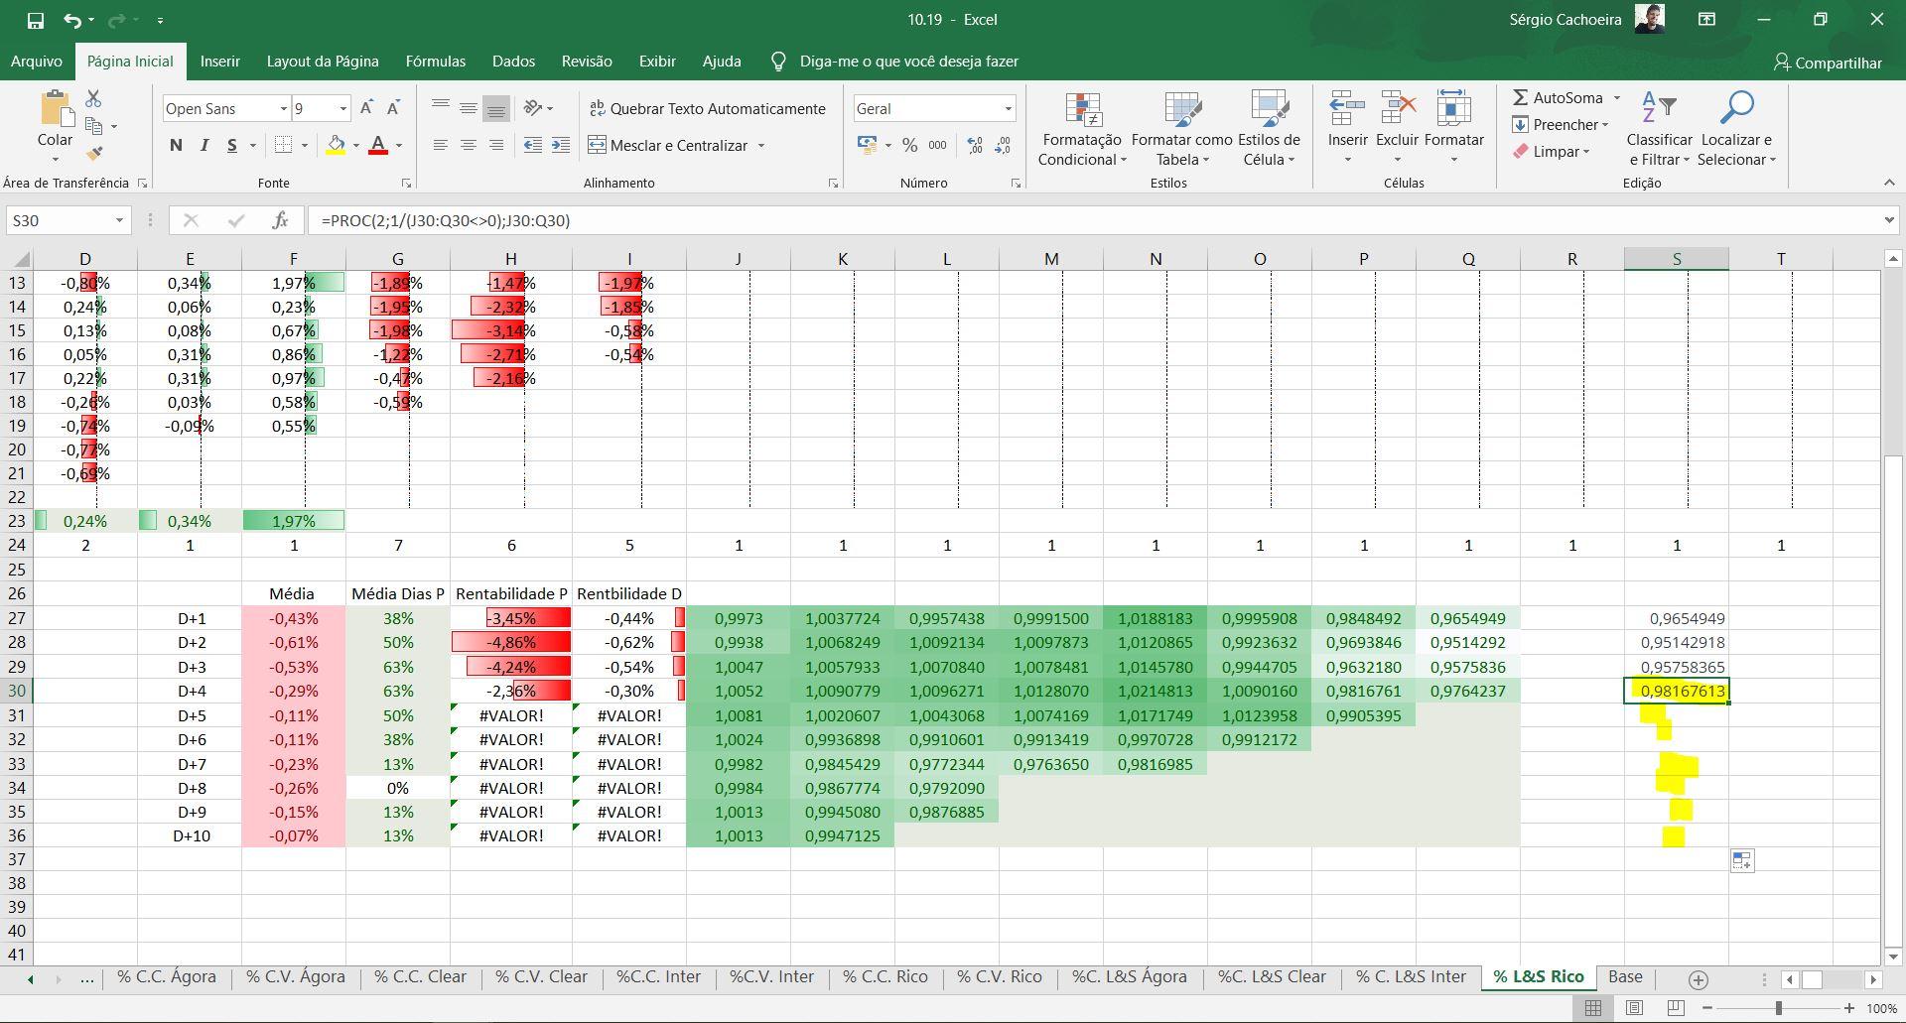Click the Inserir cells icon

coord(1347,109)
